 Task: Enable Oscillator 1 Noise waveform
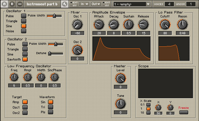point(24,31)
